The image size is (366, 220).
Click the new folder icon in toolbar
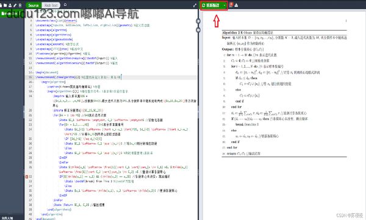click(5, 5)
